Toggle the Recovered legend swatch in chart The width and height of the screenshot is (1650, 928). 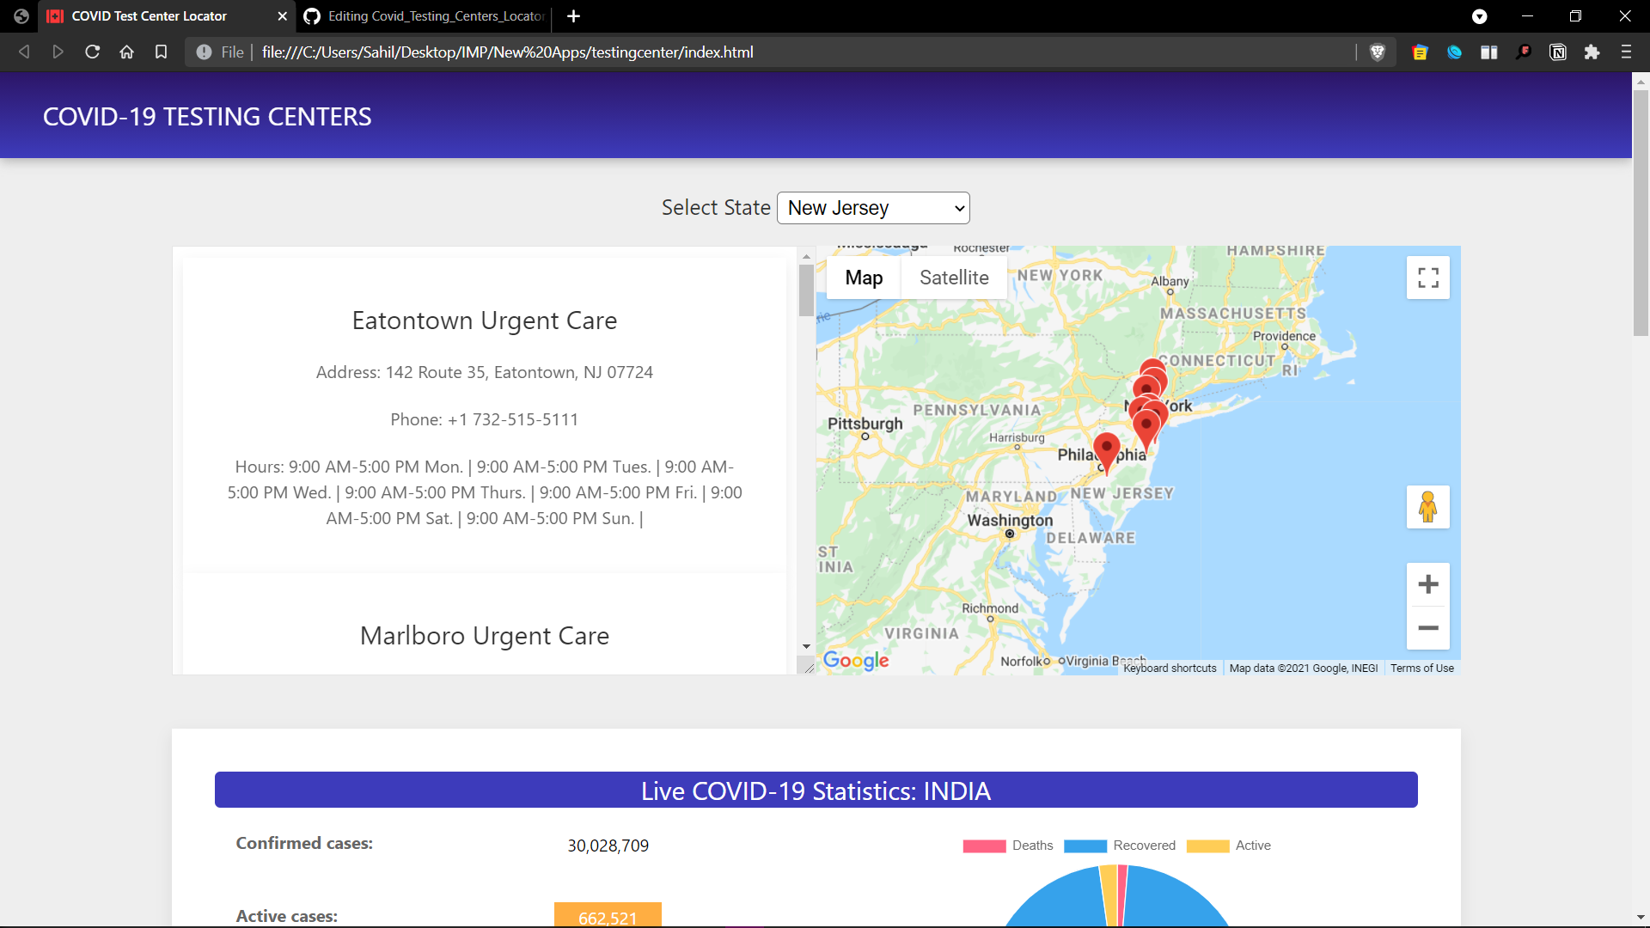[x=1085, y=846]
